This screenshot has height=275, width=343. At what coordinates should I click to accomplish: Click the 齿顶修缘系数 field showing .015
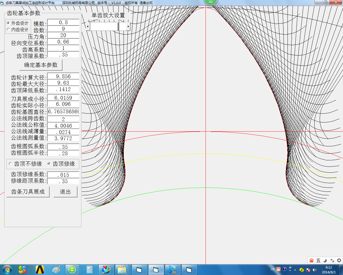[x=63, y=175]
